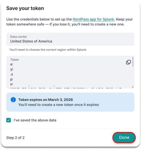
Task: Click the "Save your token" title
Action: (25, 8)
